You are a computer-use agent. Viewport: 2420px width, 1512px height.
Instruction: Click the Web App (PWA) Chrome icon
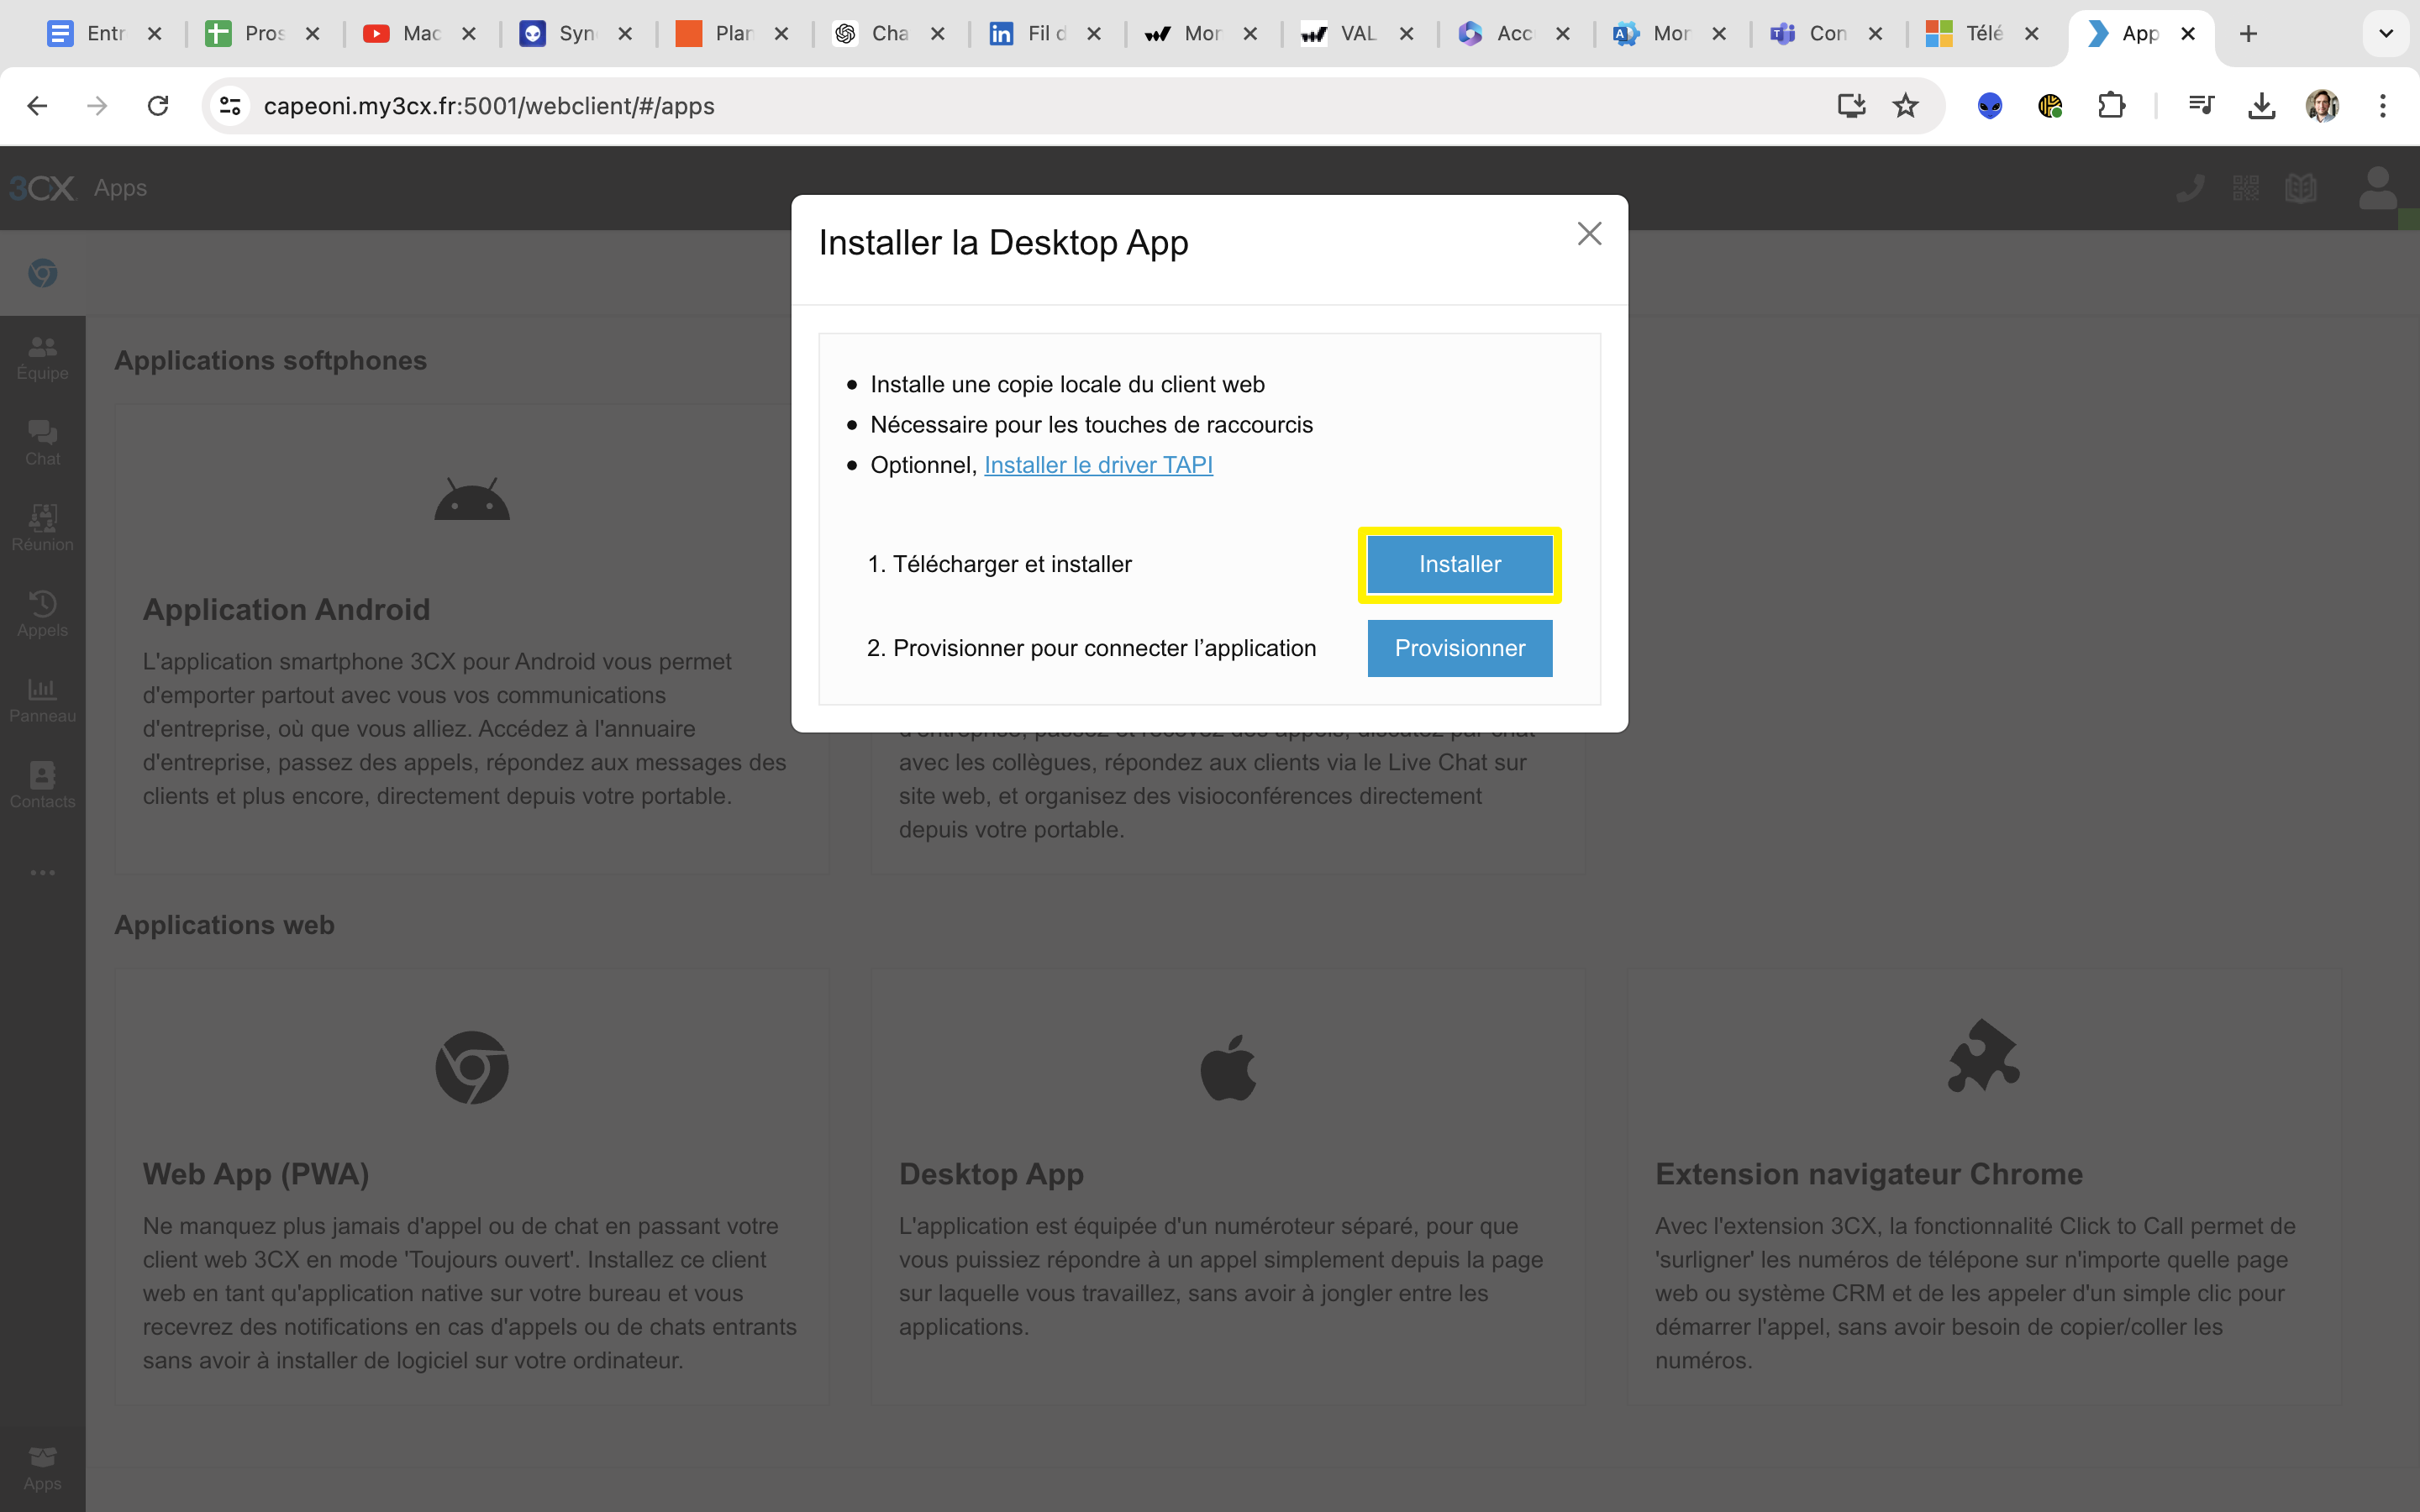point(472,1067)
